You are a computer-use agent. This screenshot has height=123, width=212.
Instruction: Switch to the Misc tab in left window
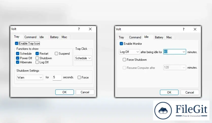click(x=64, y=37)
